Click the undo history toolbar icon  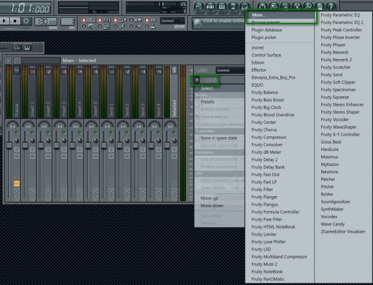click(262, 6)
